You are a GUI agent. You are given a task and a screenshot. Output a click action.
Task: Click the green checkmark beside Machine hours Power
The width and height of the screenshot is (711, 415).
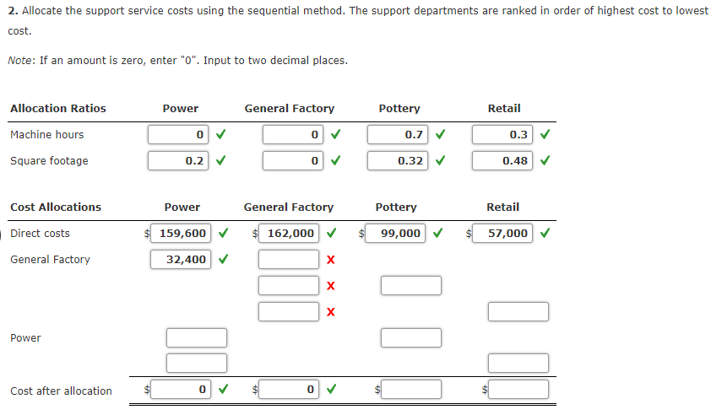pyautogui.click(x=221, y=134)
